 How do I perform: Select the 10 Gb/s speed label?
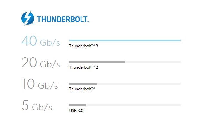click(40, 84)
